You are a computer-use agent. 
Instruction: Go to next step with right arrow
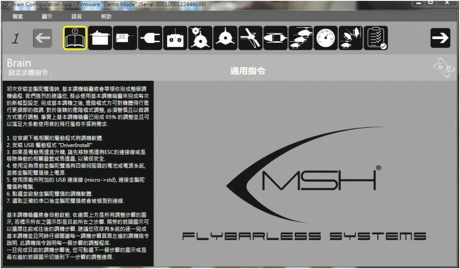(x=440, y=38)
